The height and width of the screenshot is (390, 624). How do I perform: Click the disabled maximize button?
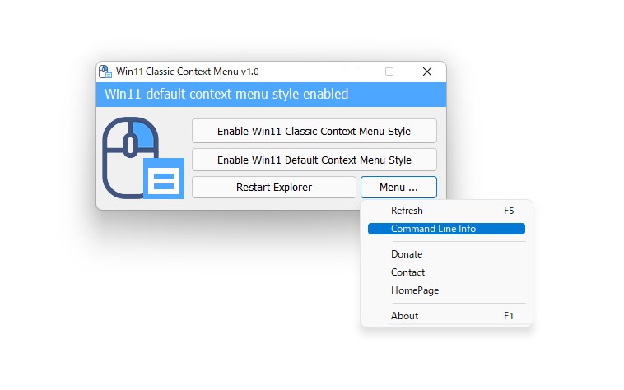[389, 72]
